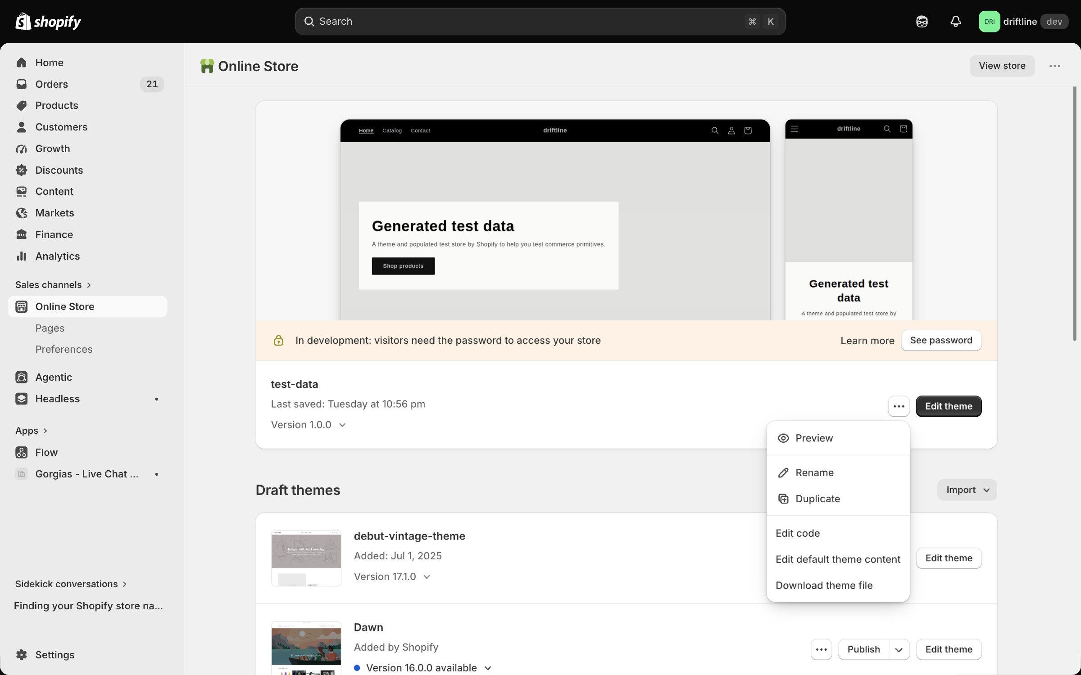
Task: Click the Catalog link in theme preview
Action: [x=392, y=130]
